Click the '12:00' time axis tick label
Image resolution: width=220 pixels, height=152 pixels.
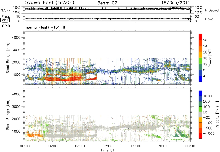pyautogui.click(x=108, y=146)
